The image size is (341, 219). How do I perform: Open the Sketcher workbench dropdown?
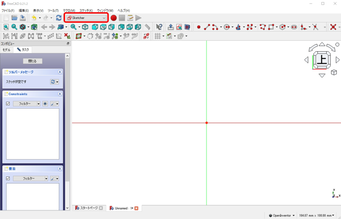pyautogui.click(x=87, y=18)
